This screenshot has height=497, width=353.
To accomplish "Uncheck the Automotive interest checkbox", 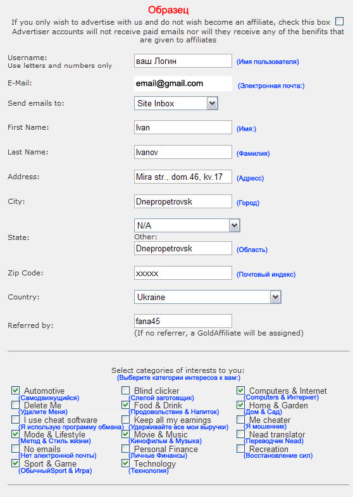I will (16, 390).
